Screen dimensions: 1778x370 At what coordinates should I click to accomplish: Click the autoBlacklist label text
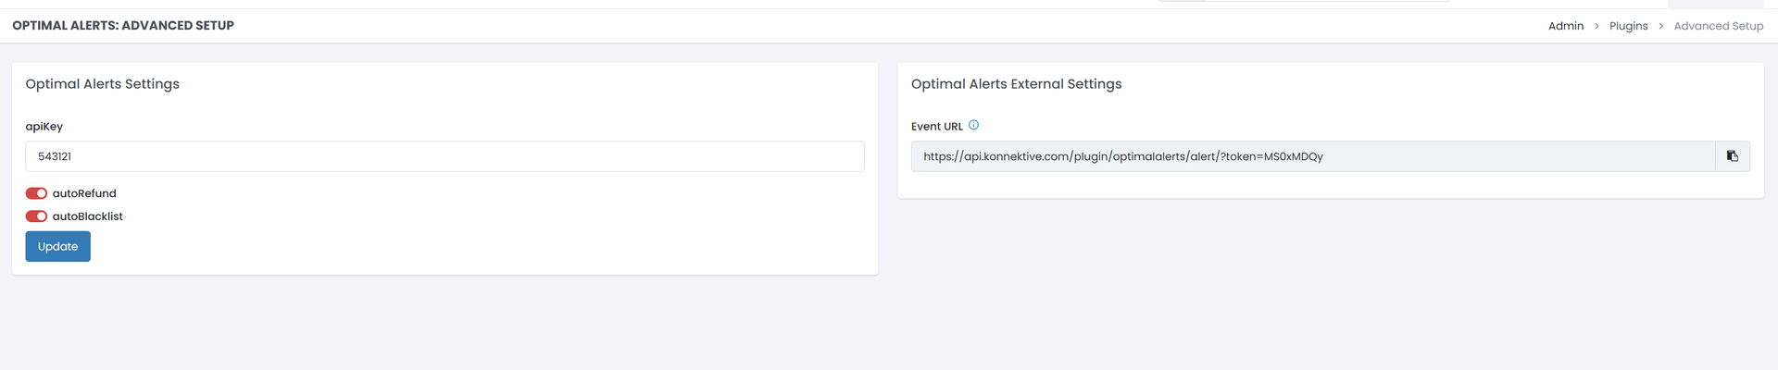coord(87,216)
